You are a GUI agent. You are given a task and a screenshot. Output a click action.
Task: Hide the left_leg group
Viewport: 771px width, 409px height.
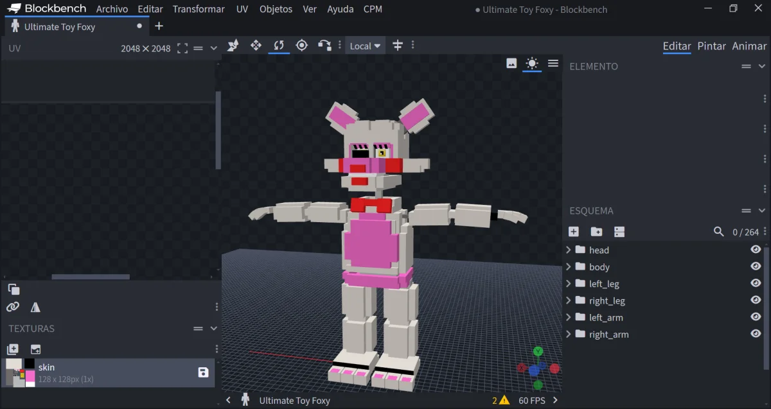[x=756, y=283]
